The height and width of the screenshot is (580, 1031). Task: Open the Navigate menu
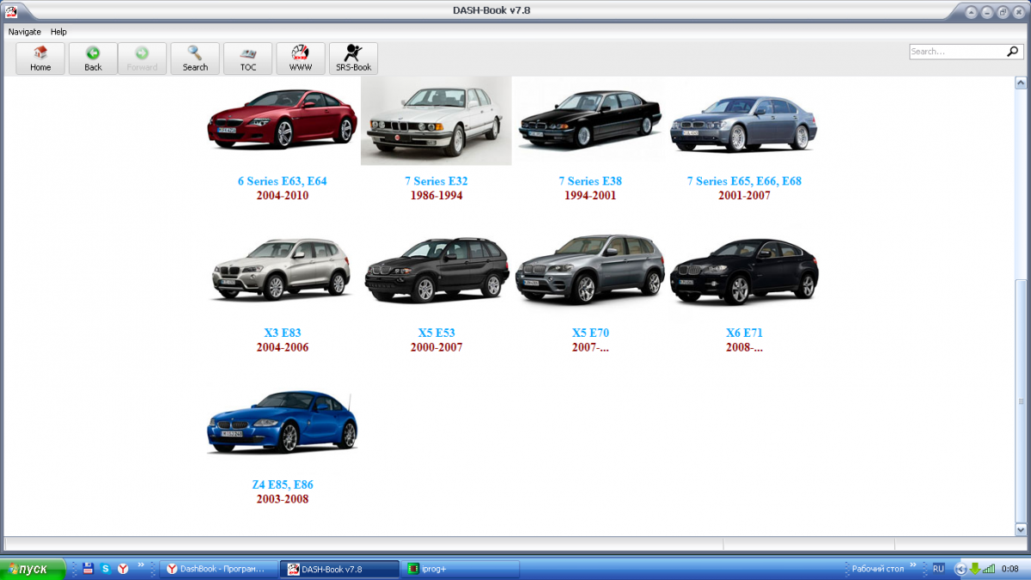[x=25, y=32]
